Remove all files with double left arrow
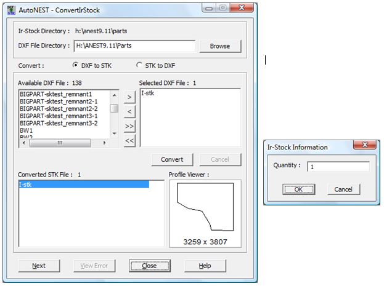384x286 pixels. point(129,141)
